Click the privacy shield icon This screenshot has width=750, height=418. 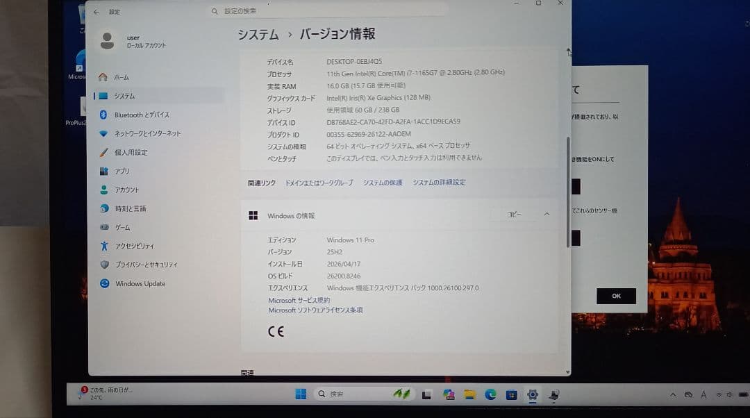click(x=104, y=265)
